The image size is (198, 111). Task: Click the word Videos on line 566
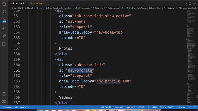[x=66, y=97]
